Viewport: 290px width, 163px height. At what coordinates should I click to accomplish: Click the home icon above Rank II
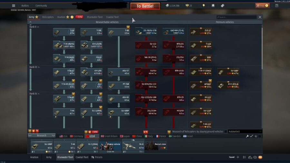30,22
